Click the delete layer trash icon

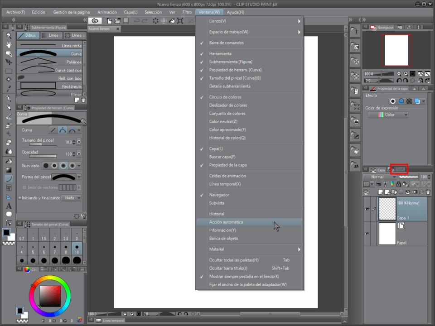[x=428, y=192]
